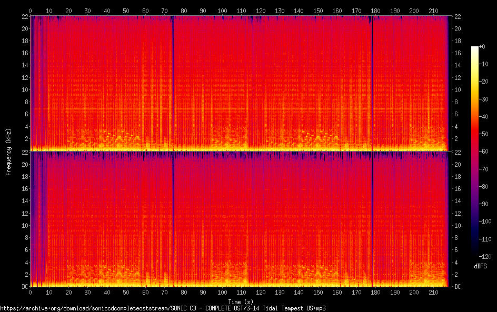Viewport: 497px width, 312px height.
Task: Click the 0 second tick on bottom time axis
Action: coord(30,293)
